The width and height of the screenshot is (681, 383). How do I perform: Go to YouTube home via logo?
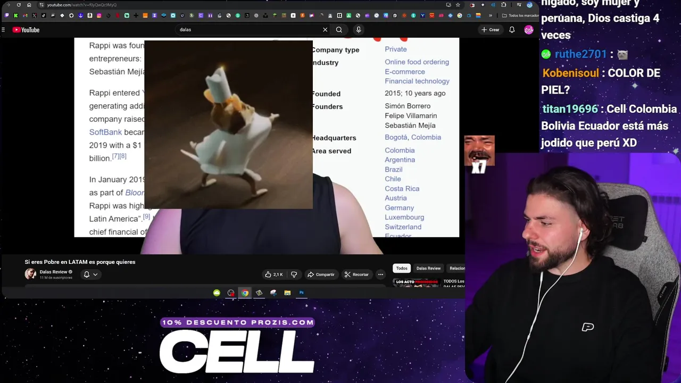[26, 30]
